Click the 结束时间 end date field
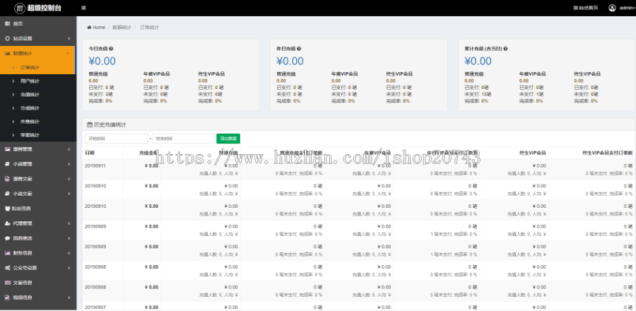Screen dimensions: 636x311 coord(183,139)
